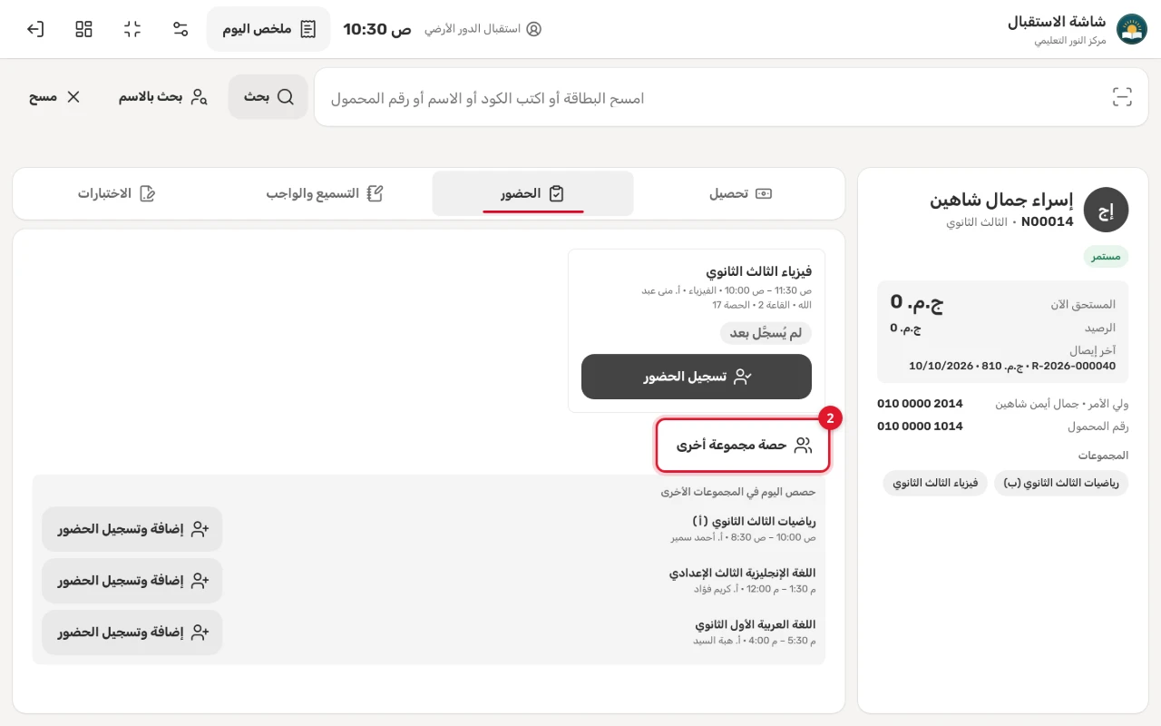The height and width of the screenshot is (726, 1161).
Task: Toggle the حصة مجموعة أخرى button
Action: [743, 445]
